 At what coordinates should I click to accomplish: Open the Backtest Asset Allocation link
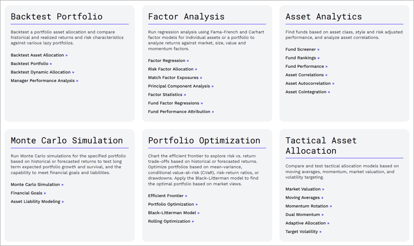tap(39, 55)
